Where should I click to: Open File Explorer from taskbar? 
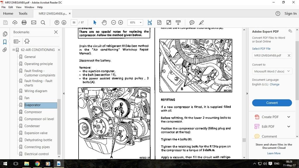27,164
